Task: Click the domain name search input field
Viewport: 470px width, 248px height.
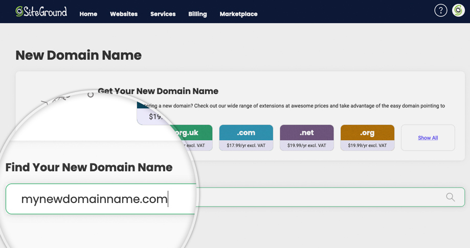Action: [x=235, y=198]
